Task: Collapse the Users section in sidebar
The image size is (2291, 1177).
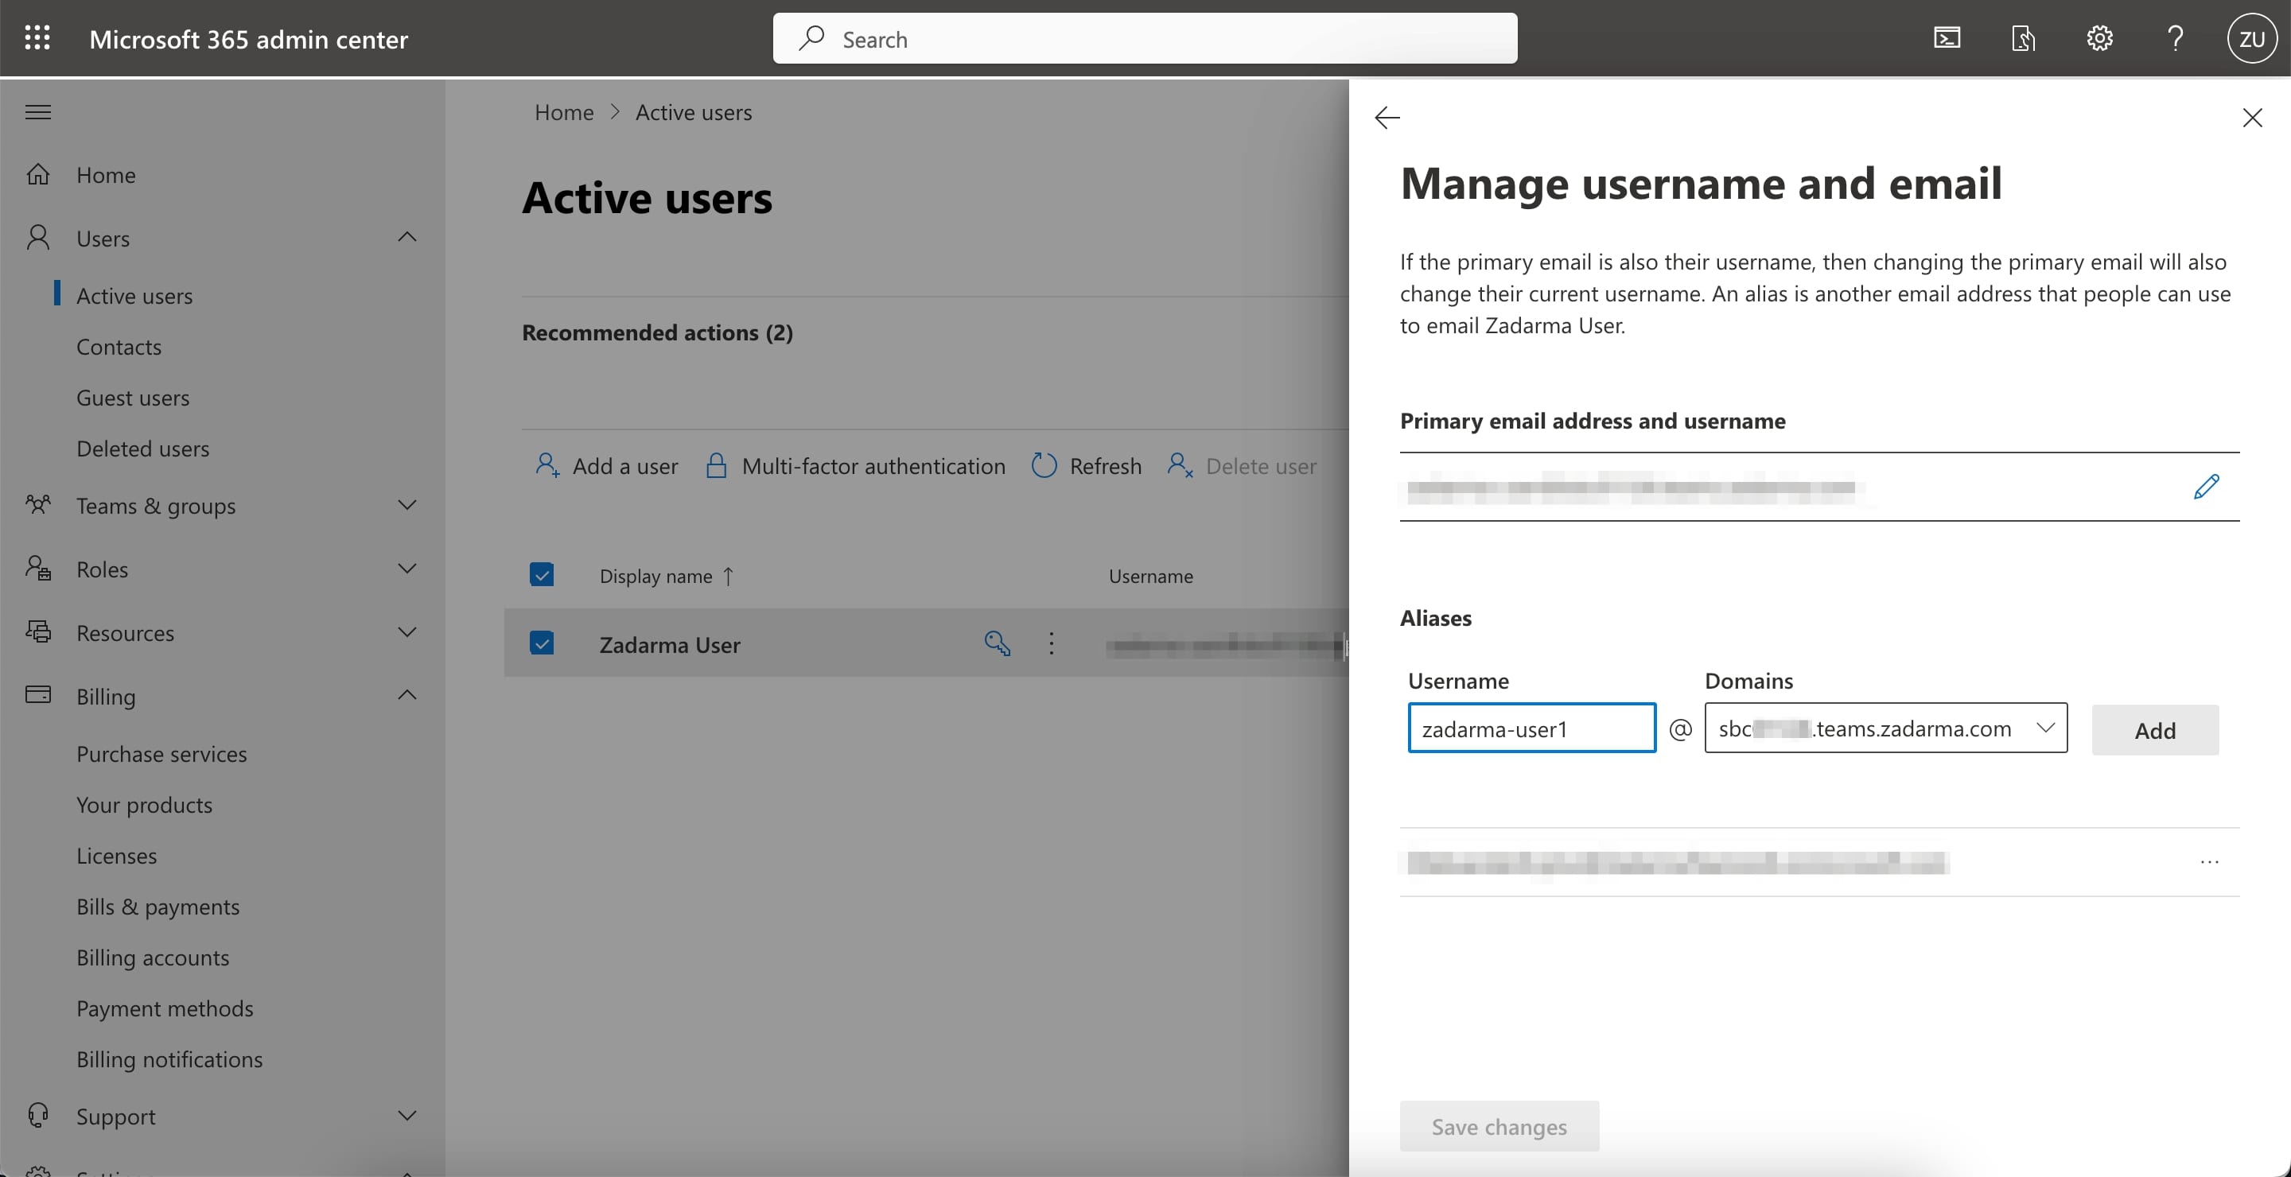Action: point(406,237)
